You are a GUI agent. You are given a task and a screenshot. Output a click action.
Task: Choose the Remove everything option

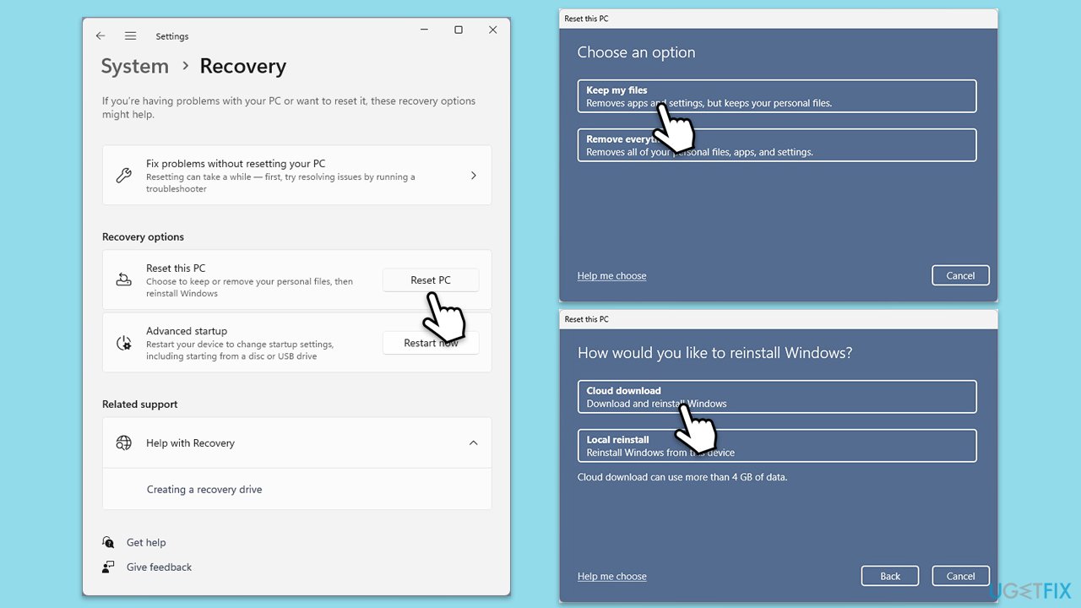[777, 145]
